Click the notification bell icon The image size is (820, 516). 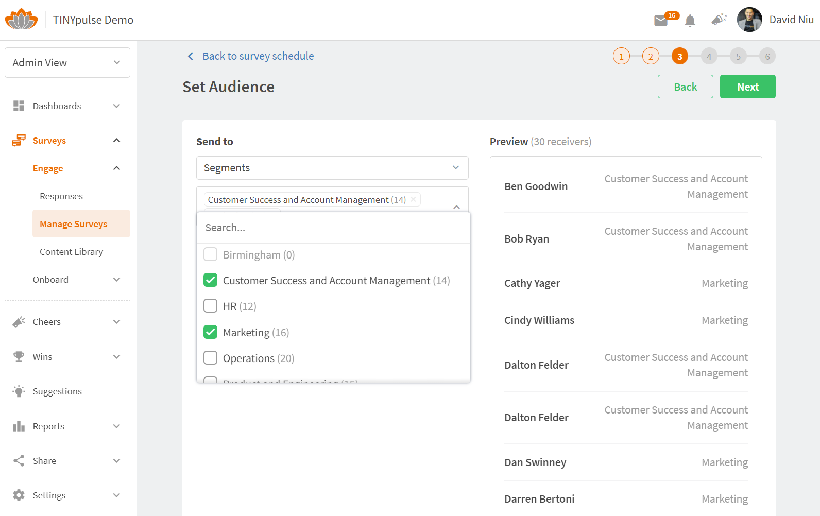point(690,21)
